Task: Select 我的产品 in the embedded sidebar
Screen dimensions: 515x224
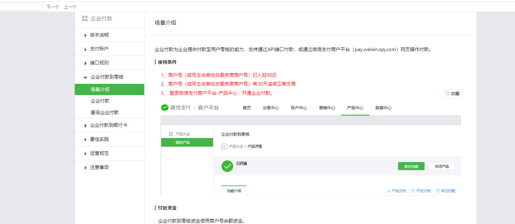Action: tap(187, 142)
